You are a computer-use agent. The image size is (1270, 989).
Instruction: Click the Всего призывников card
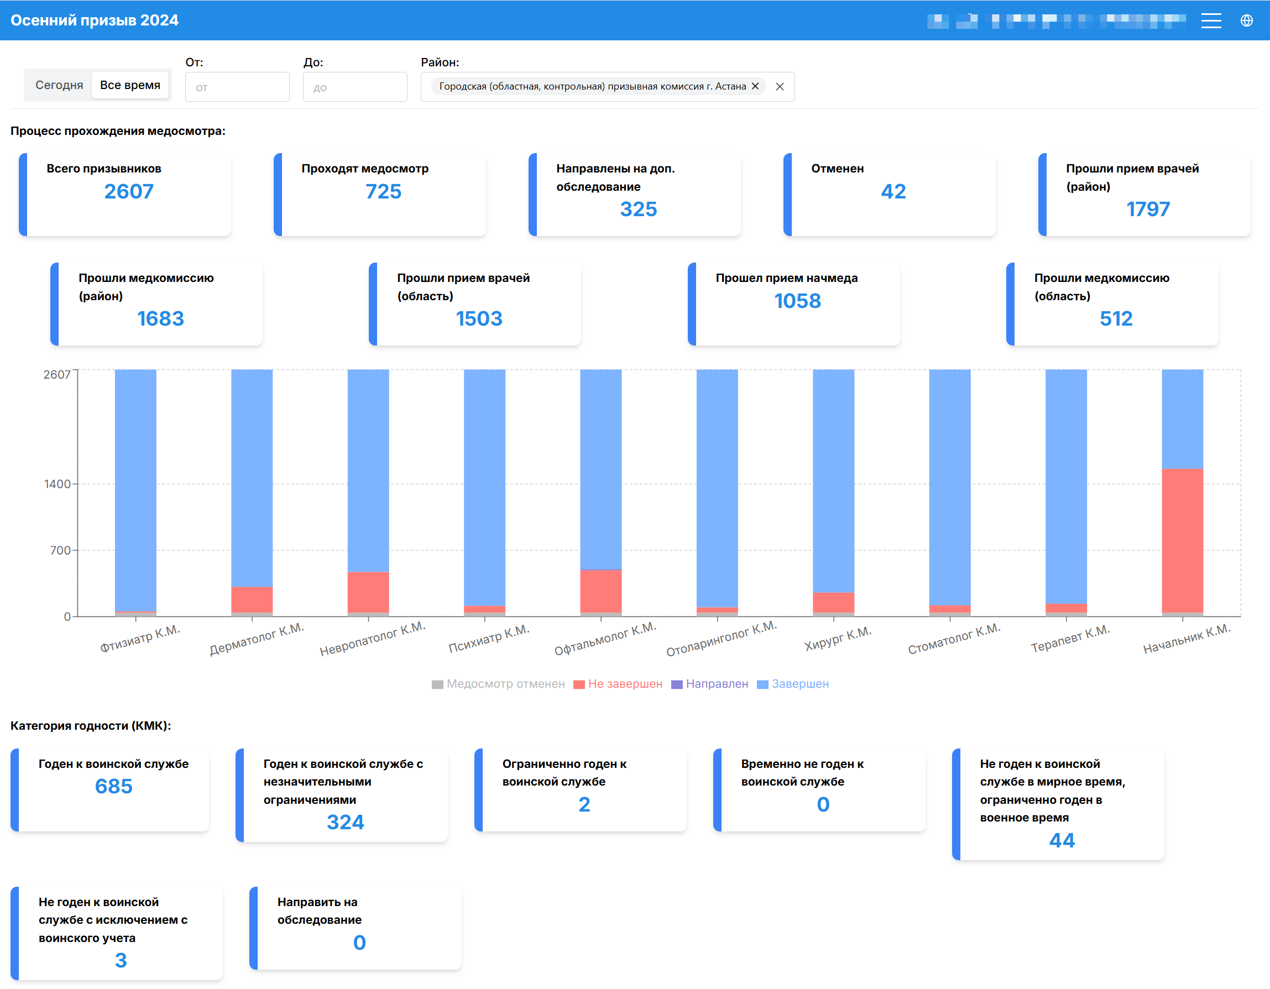pos(125,194)
